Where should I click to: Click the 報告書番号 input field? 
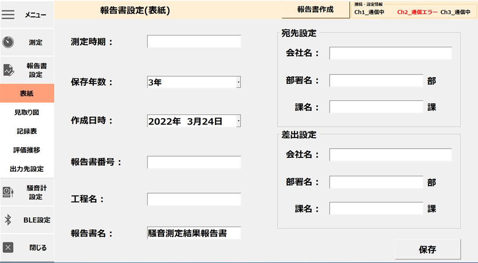coord(194,162)
